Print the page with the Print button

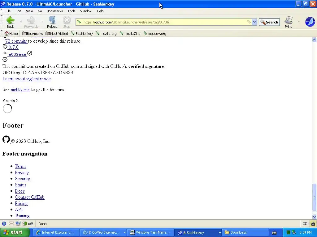(288, 22)
